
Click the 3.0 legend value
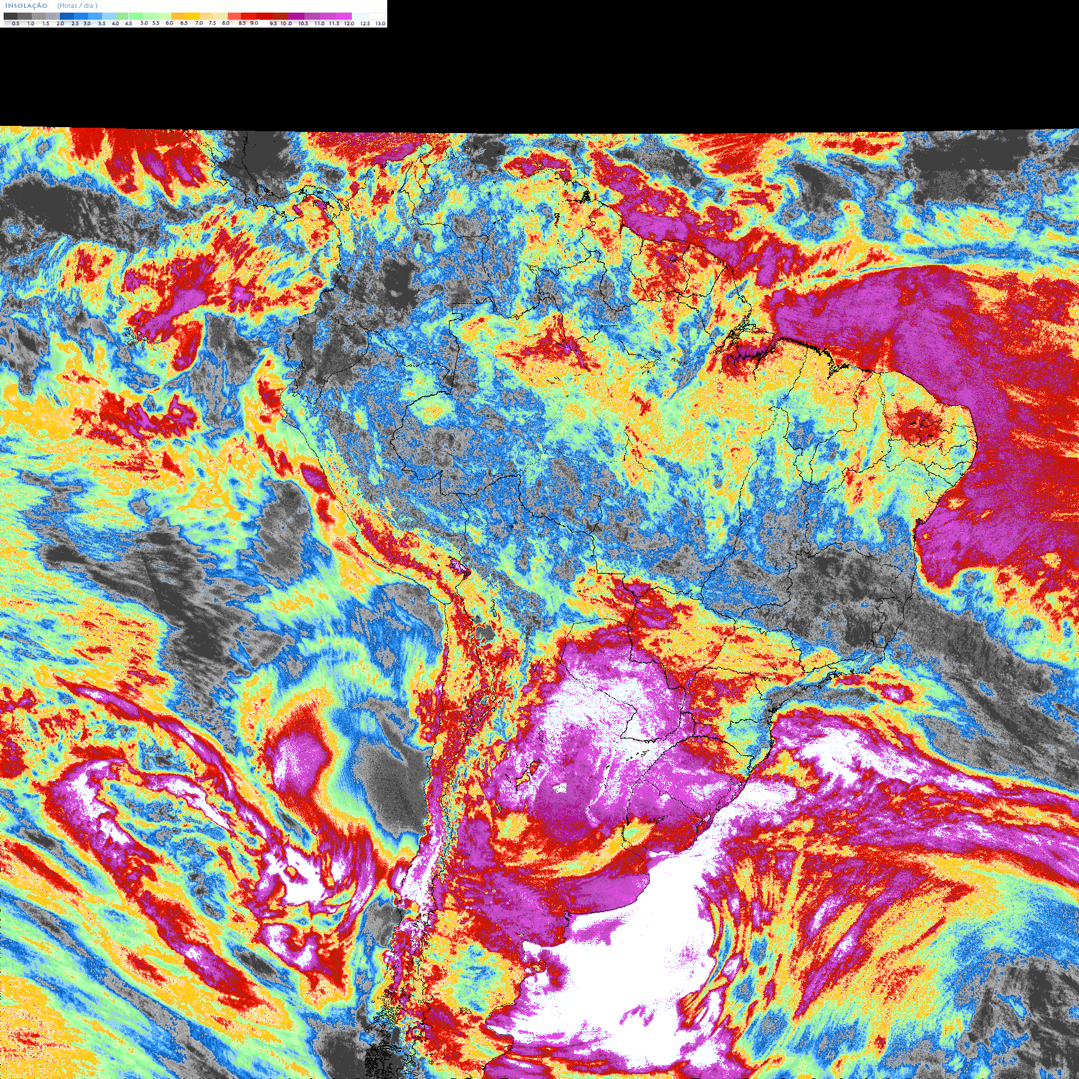(87, 23)
